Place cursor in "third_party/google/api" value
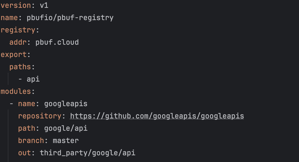 point(88,153)
